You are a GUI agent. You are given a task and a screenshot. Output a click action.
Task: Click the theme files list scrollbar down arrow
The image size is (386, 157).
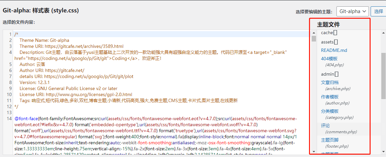click(383, 151)
